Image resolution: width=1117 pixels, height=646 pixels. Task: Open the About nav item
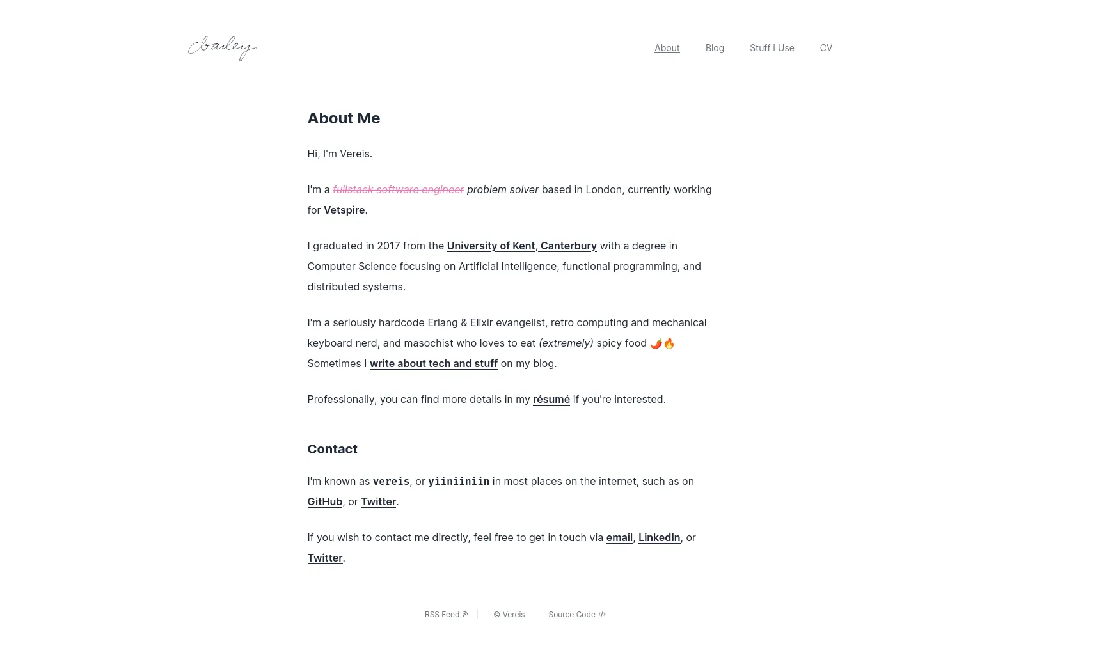tap(667, 48)
